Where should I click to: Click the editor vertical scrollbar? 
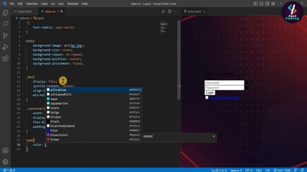click(179, 60)
